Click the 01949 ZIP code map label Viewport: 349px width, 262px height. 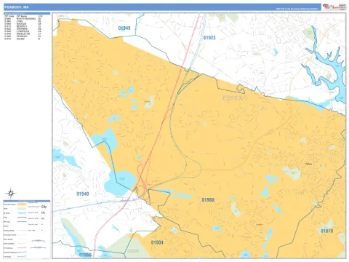pos(124,28)
